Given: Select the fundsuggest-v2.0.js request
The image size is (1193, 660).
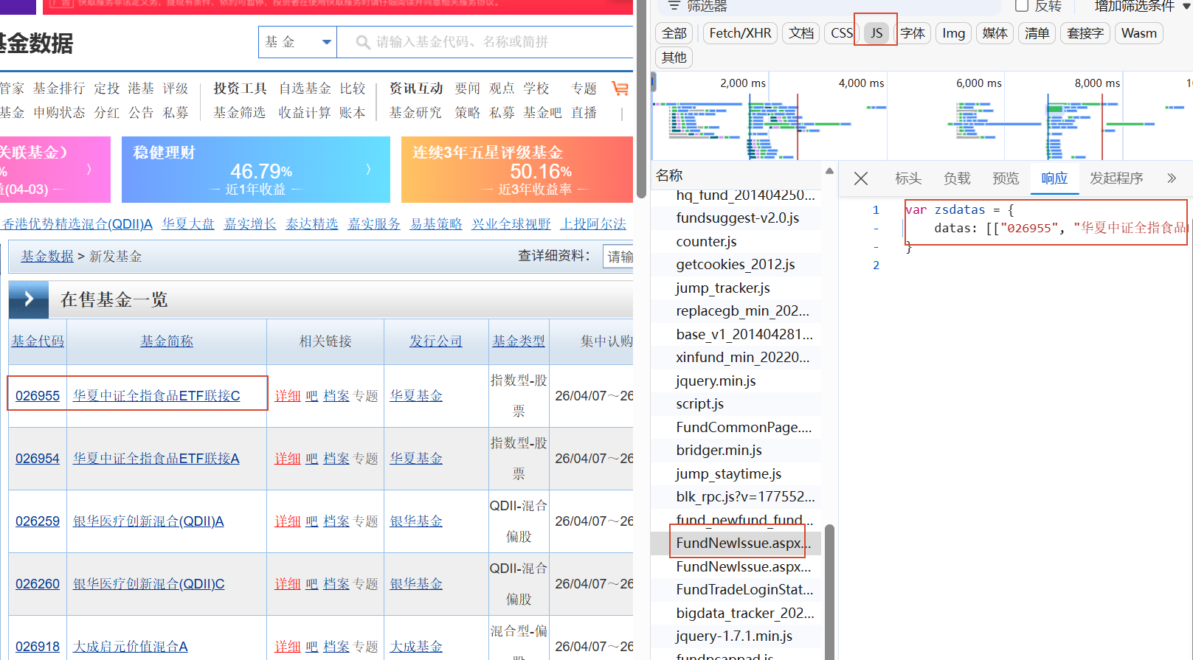Looking at the screenshot, I should point(736,218).
